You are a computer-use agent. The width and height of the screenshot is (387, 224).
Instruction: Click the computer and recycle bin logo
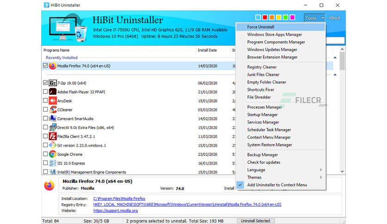pyautogui.click(x=68, y=28)
